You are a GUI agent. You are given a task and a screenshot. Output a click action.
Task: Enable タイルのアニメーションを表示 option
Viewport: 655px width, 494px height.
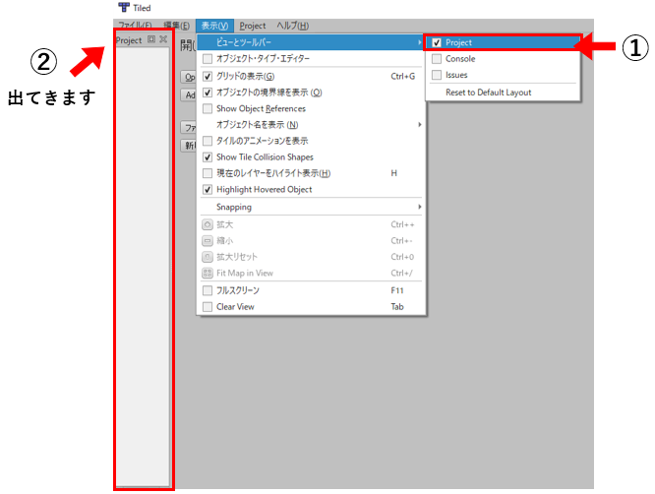(208, 141)
